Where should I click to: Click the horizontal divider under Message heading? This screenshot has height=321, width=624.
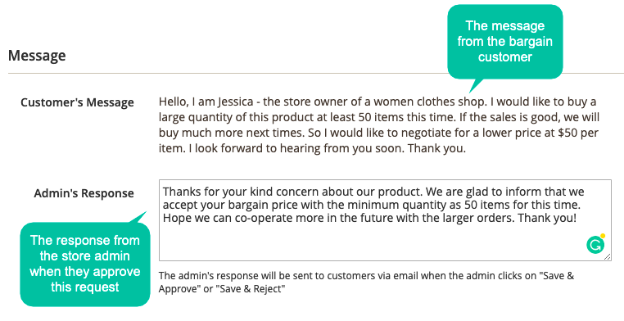tap(316, 73)
